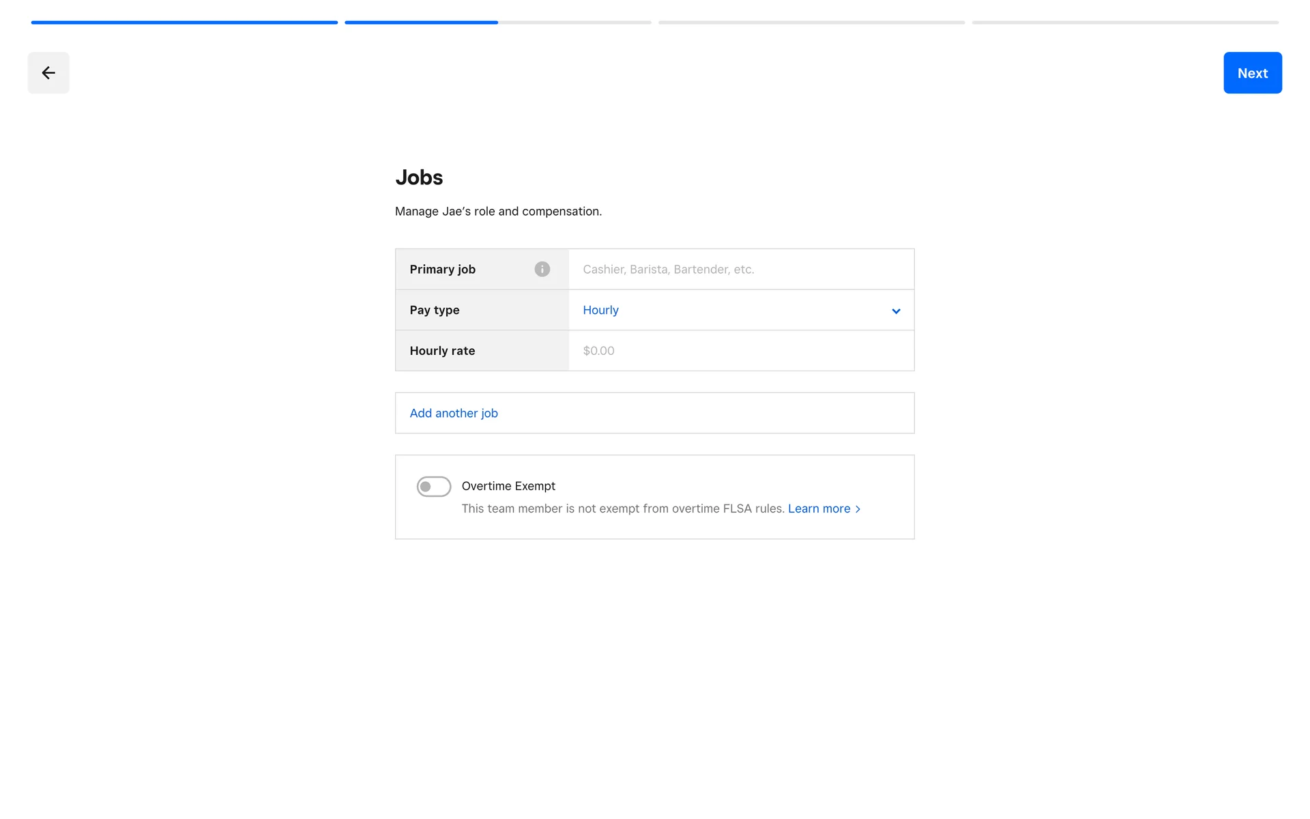Click the Jobs heading
Screen dimensions: 1310x819
pos(419,177)
